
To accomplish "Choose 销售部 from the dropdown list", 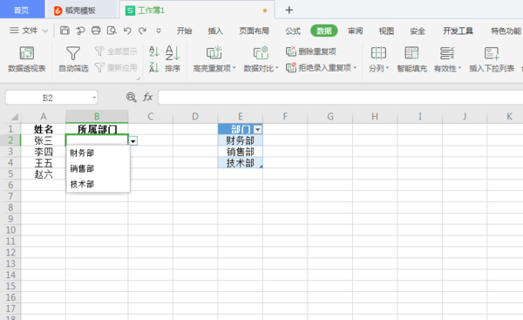I will (98, 168).
